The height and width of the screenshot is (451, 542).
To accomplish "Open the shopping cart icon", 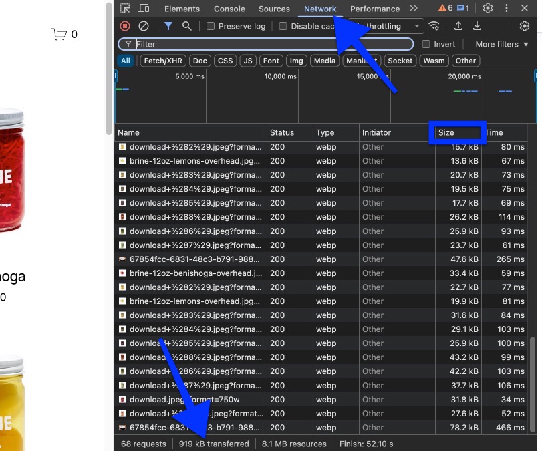I will pyautogui.click(x=59, y=34).
